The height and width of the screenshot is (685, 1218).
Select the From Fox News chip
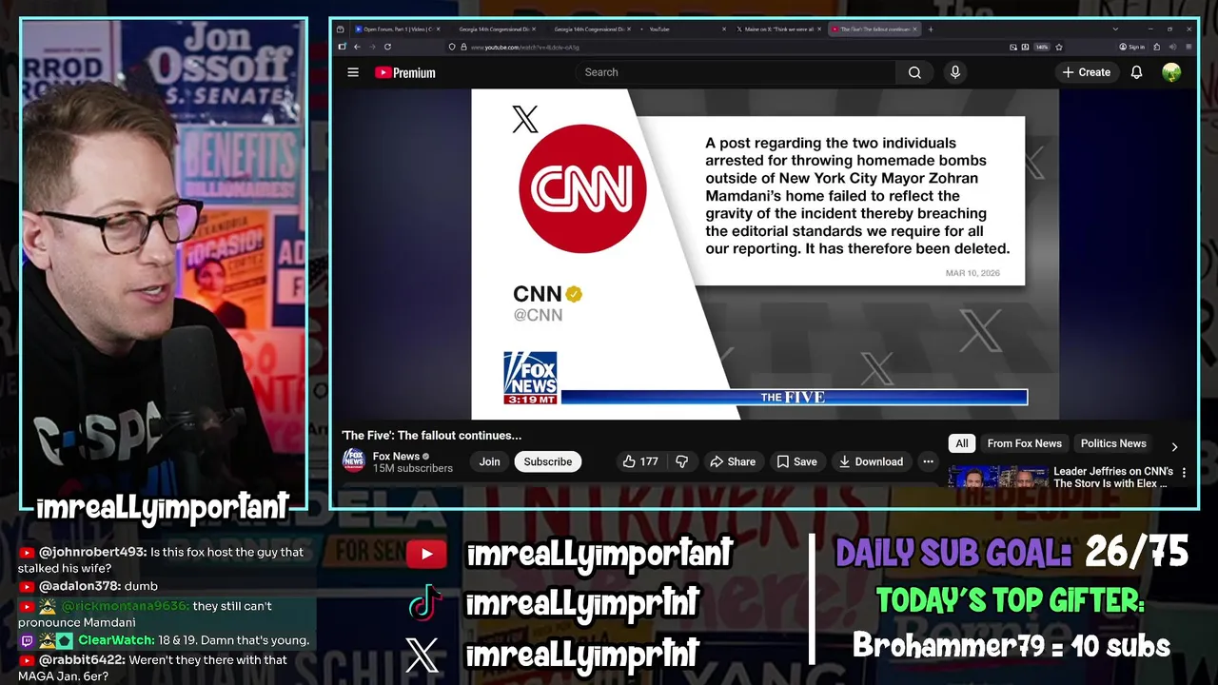tap(1024, 443)
